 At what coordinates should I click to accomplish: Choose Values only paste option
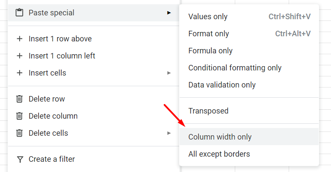pyautogui.click(x=208, y=17)
